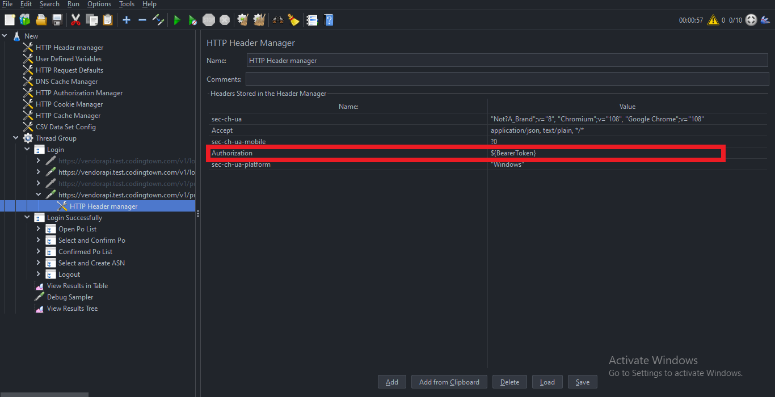This screenshot has height=397, width=775.
Task: Open the Run menu
Action: coord(73,4)
